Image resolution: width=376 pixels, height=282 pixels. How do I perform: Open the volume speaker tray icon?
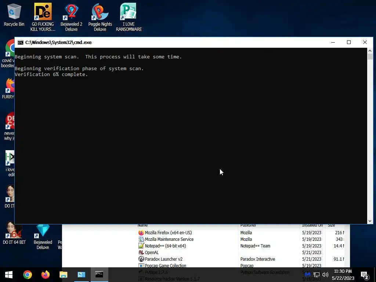(x=325, y=275)
